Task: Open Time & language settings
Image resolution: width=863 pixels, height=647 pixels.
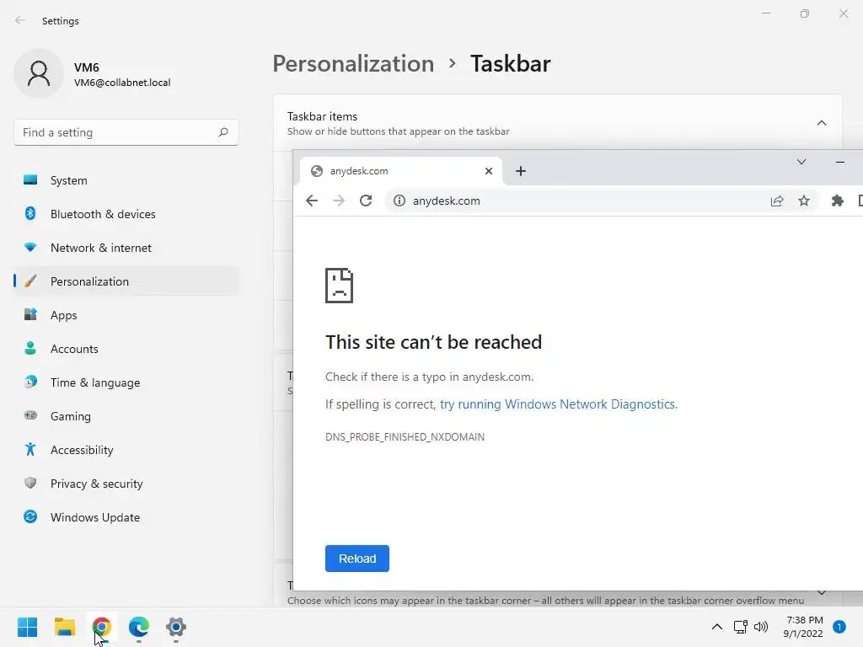Action: (126, 382)
